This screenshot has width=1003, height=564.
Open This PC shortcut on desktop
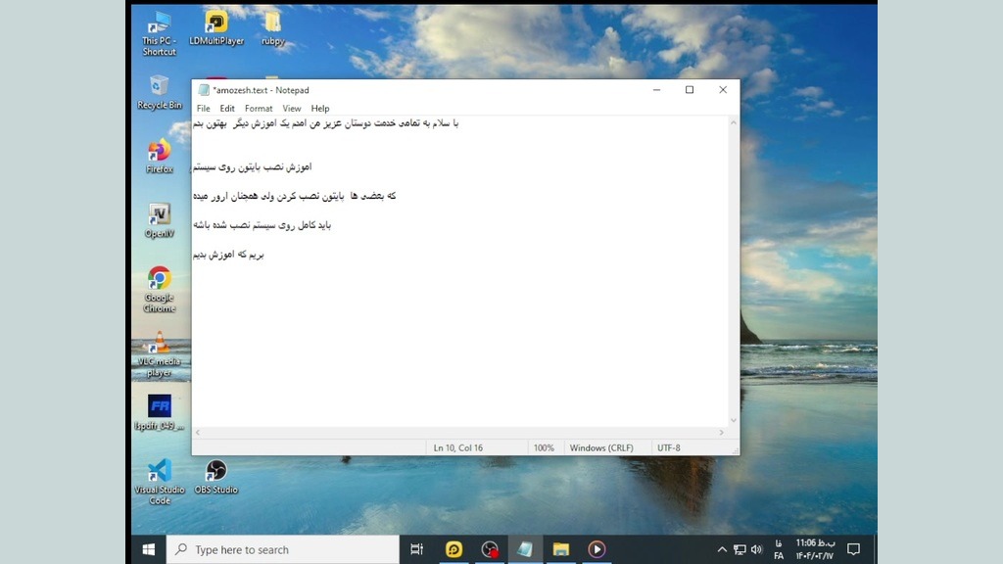pyautogui.click(x=159, y=33)
